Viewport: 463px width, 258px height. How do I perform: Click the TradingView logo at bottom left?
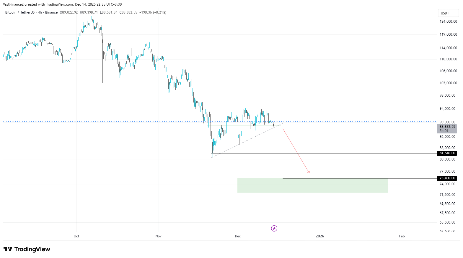tap(27, 249)
